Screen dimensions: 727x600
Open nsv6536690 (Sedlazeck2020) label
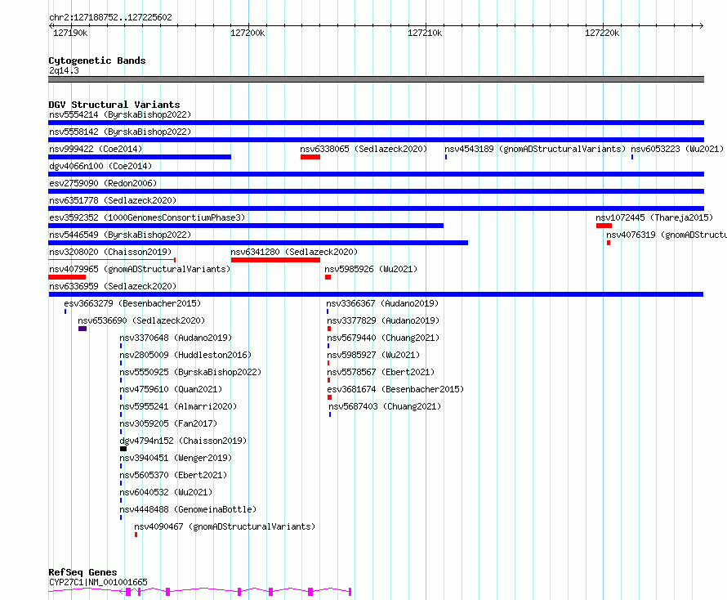point(141,320)
